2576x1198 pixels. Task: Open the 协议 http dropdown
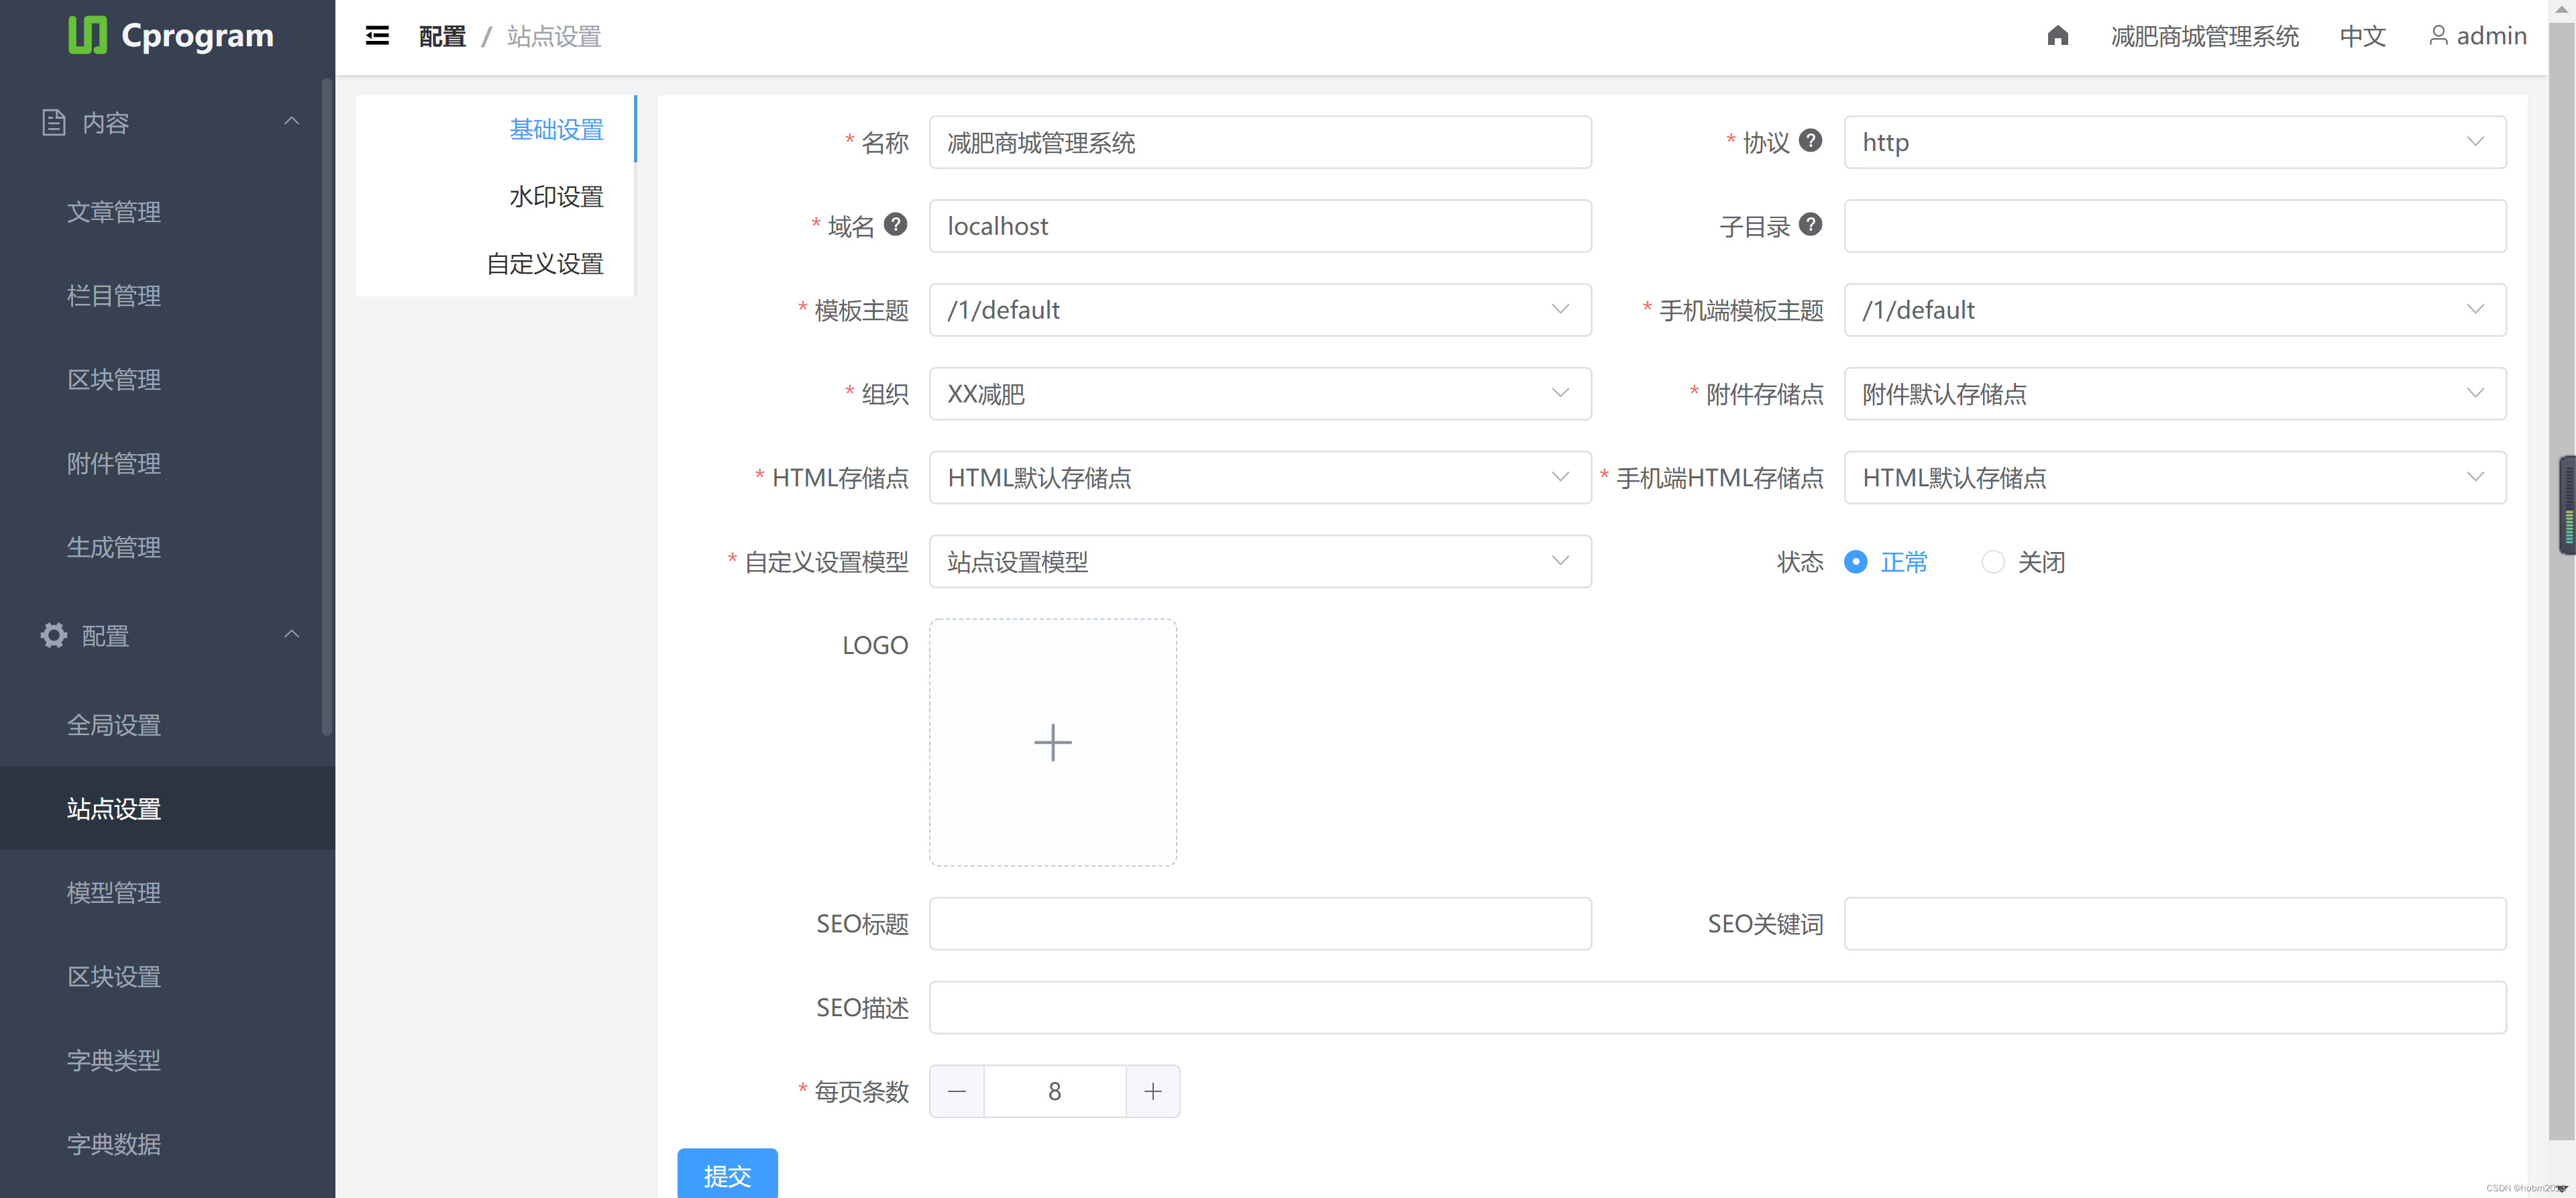(x=2175, y=142)
